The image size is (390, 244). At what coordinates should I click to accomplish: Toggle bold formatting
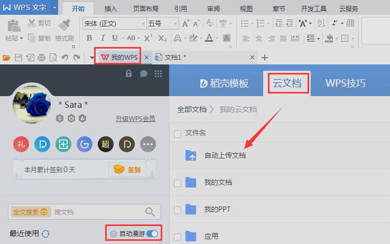coord(89,38)
